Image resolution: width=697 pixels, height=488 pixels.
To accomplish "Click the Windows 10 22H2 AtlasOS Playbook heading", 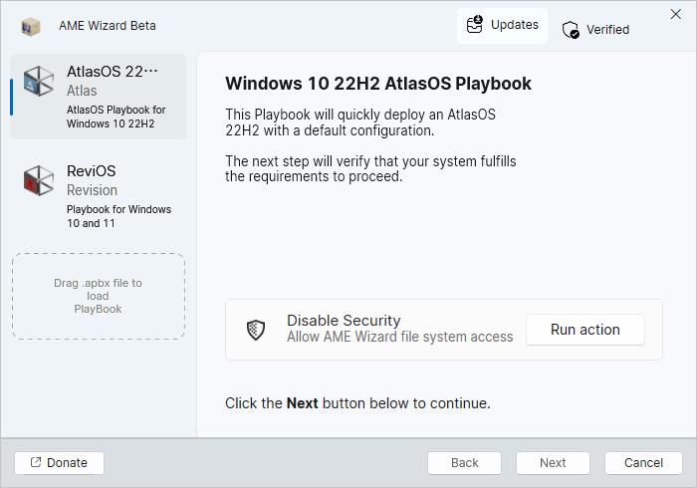I will pyautogui.click(x=378, y=84).
